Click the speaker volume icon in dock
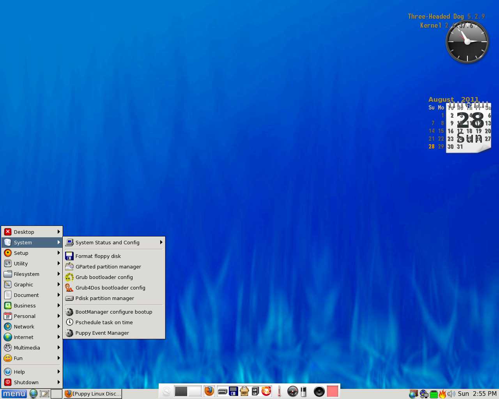The width and height of the screenshot is (499, 399). point(319,391)
